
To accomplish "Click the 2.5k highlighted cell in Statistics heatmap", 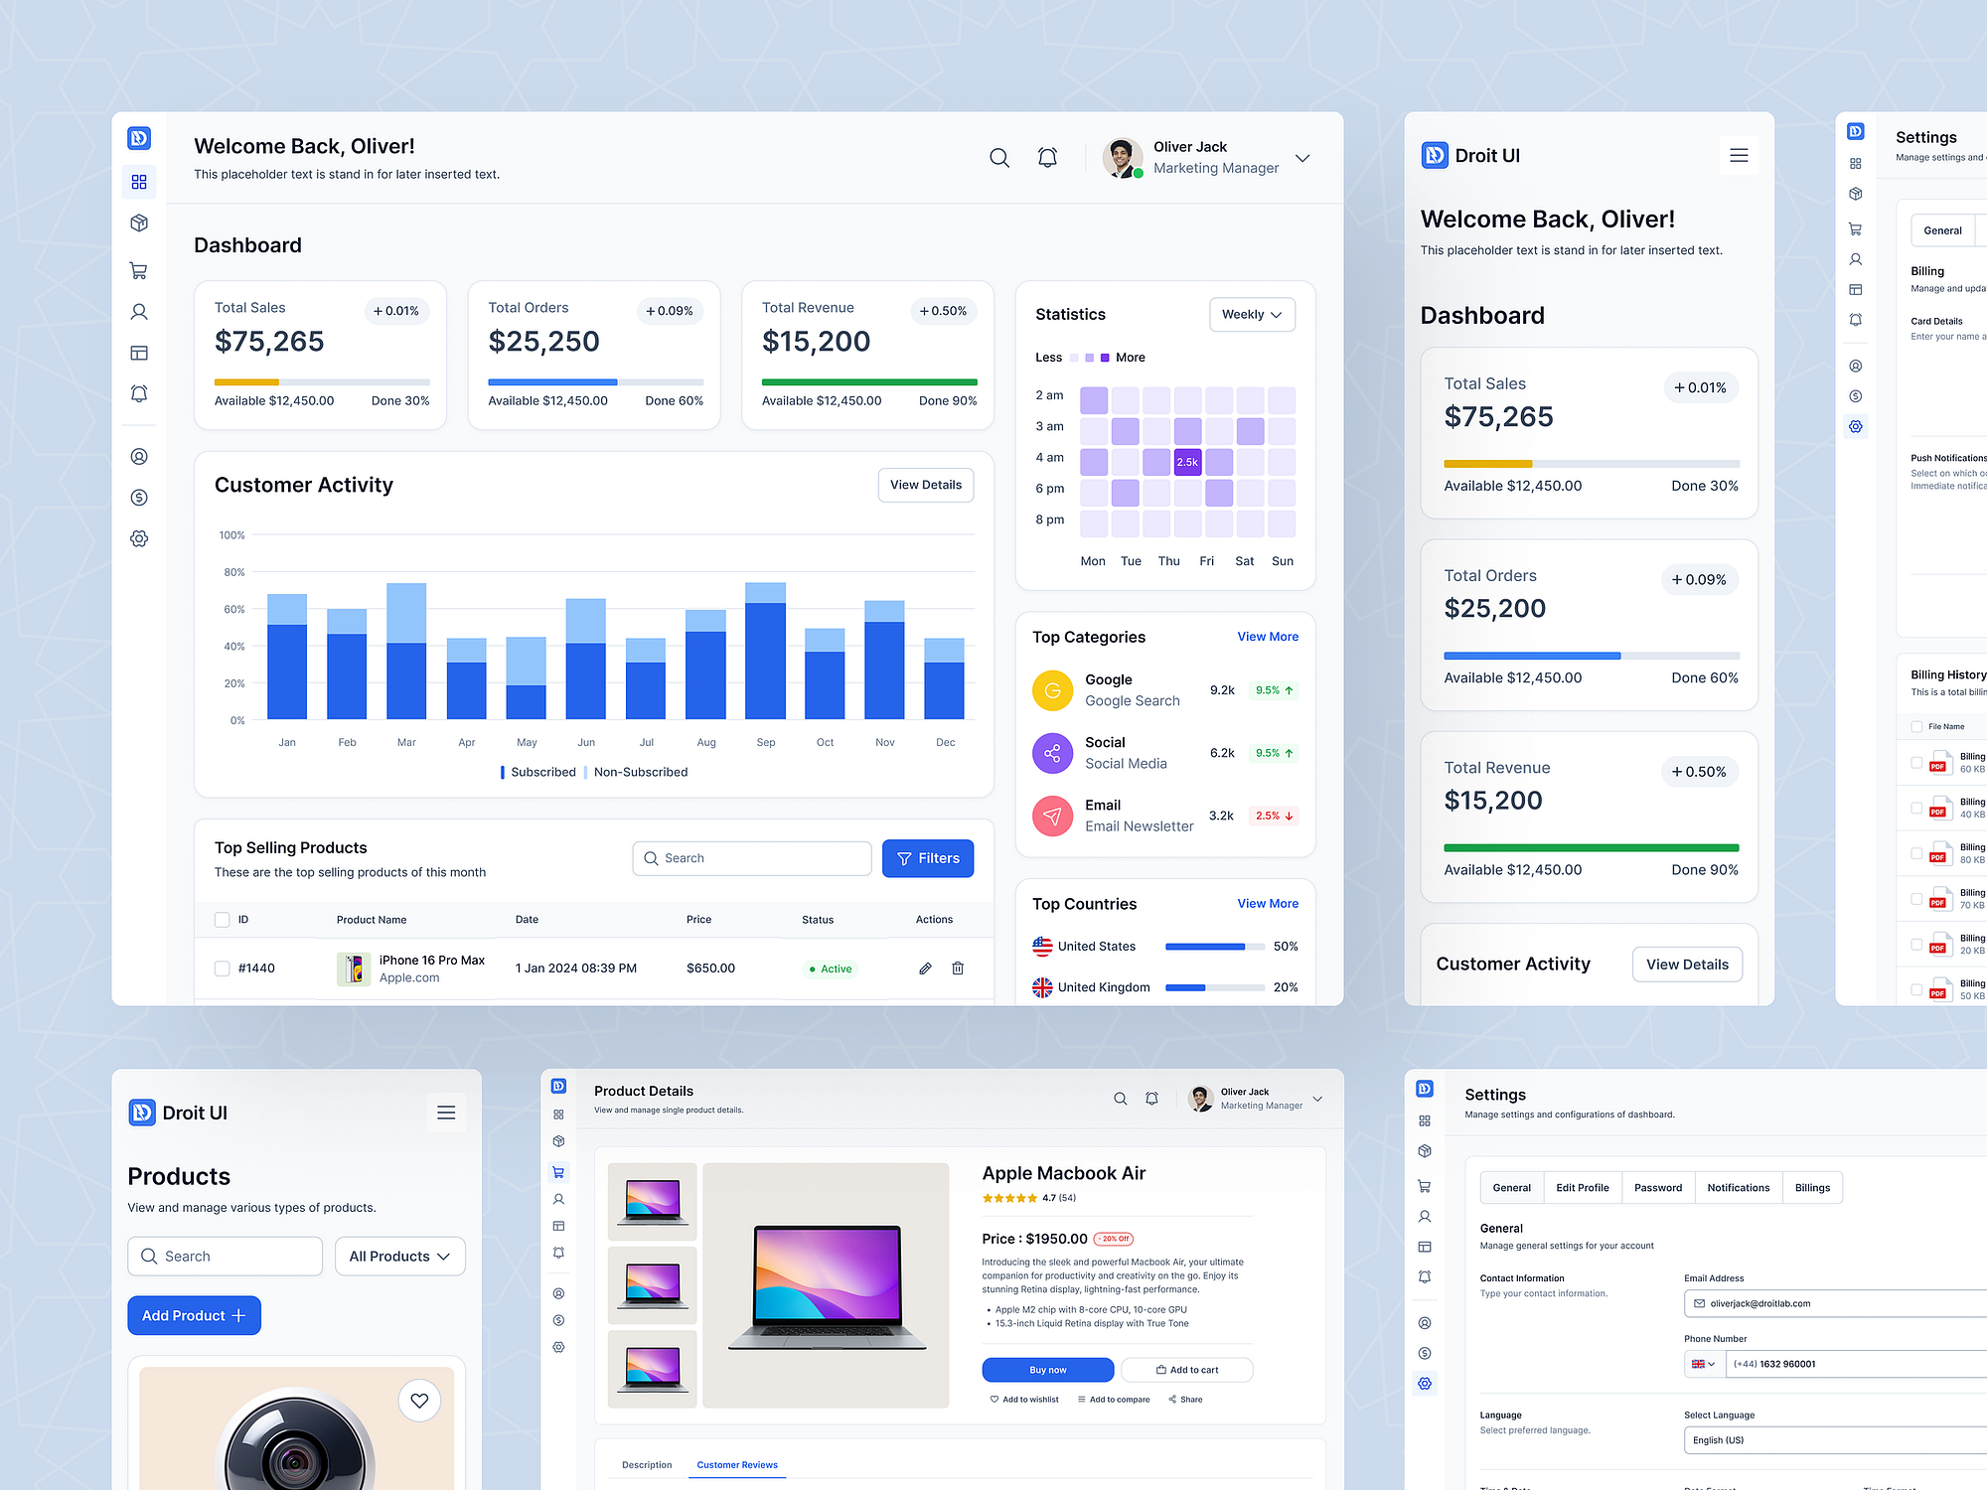I will point(1187,462).
